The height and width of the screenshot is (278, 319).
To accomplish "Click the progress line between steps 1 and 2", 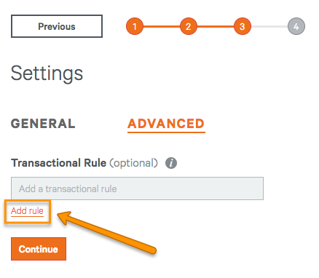I will coord(162,26).
